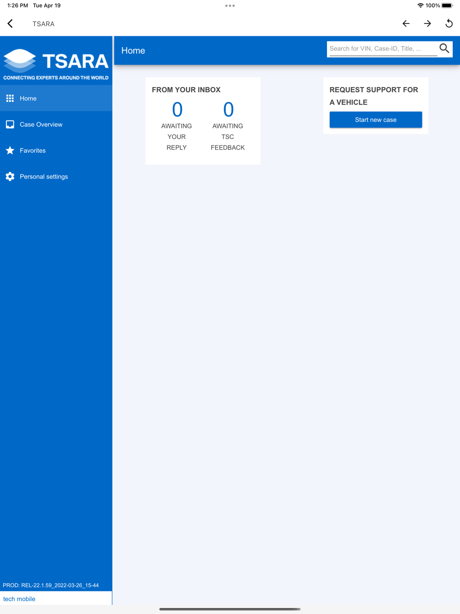This screenshot has width=460, height=614.
Task: Tap the back chevron next to TSARA
Action: pos(10,23)
